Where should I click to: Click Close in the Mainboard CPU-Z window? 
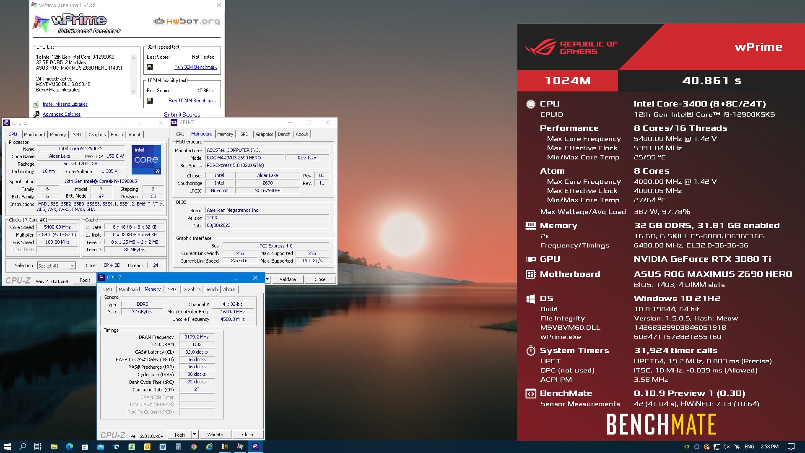click(x=320, y=279)
